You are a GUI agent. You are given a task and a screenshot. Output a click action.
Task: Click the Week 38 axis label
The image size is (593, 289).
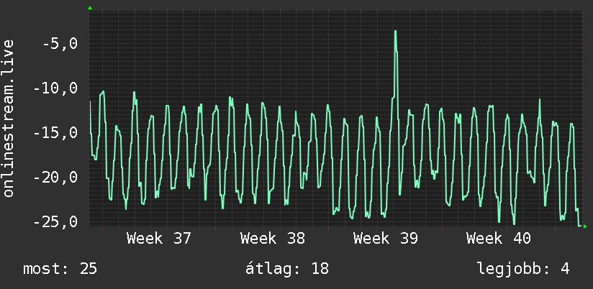(272, 239)
